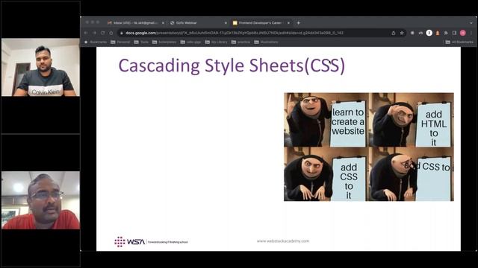Click the 'add HTML to it' meme panel
The width and height of the screenshot is (478, 268).
(412, 120)
